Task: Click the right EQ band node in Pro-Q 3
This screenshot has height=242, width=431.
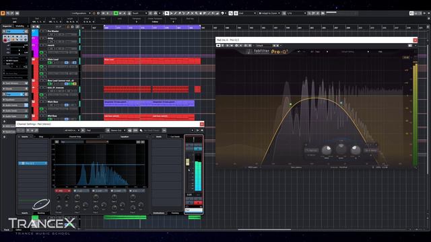Action: [341, 103]
